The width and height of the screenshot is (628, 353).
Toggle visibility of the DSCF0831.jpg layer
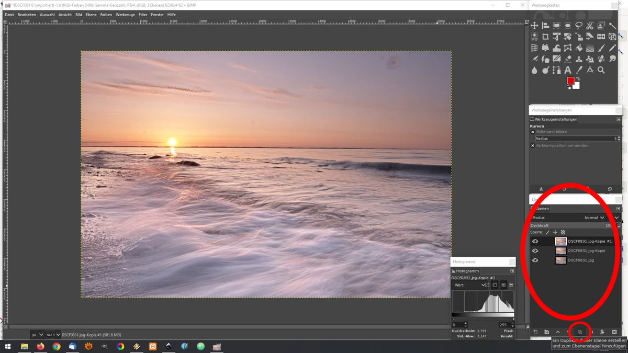(535, 260)
